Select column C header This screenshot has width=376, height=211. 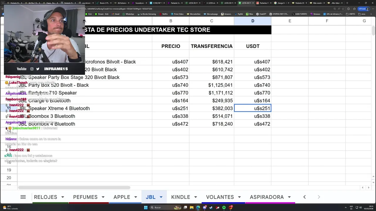[211, 21]
